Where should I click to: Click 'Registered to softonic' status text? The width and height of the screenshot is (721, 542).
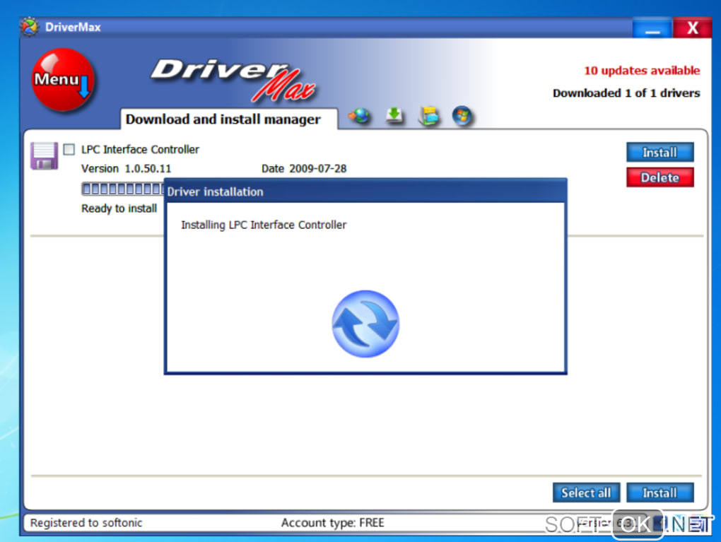86,523
